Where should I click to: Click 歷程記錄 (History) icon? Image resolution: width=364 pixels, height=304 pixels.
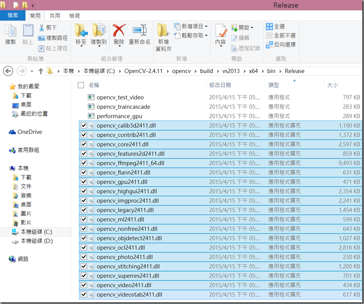[x=234, y=48]
